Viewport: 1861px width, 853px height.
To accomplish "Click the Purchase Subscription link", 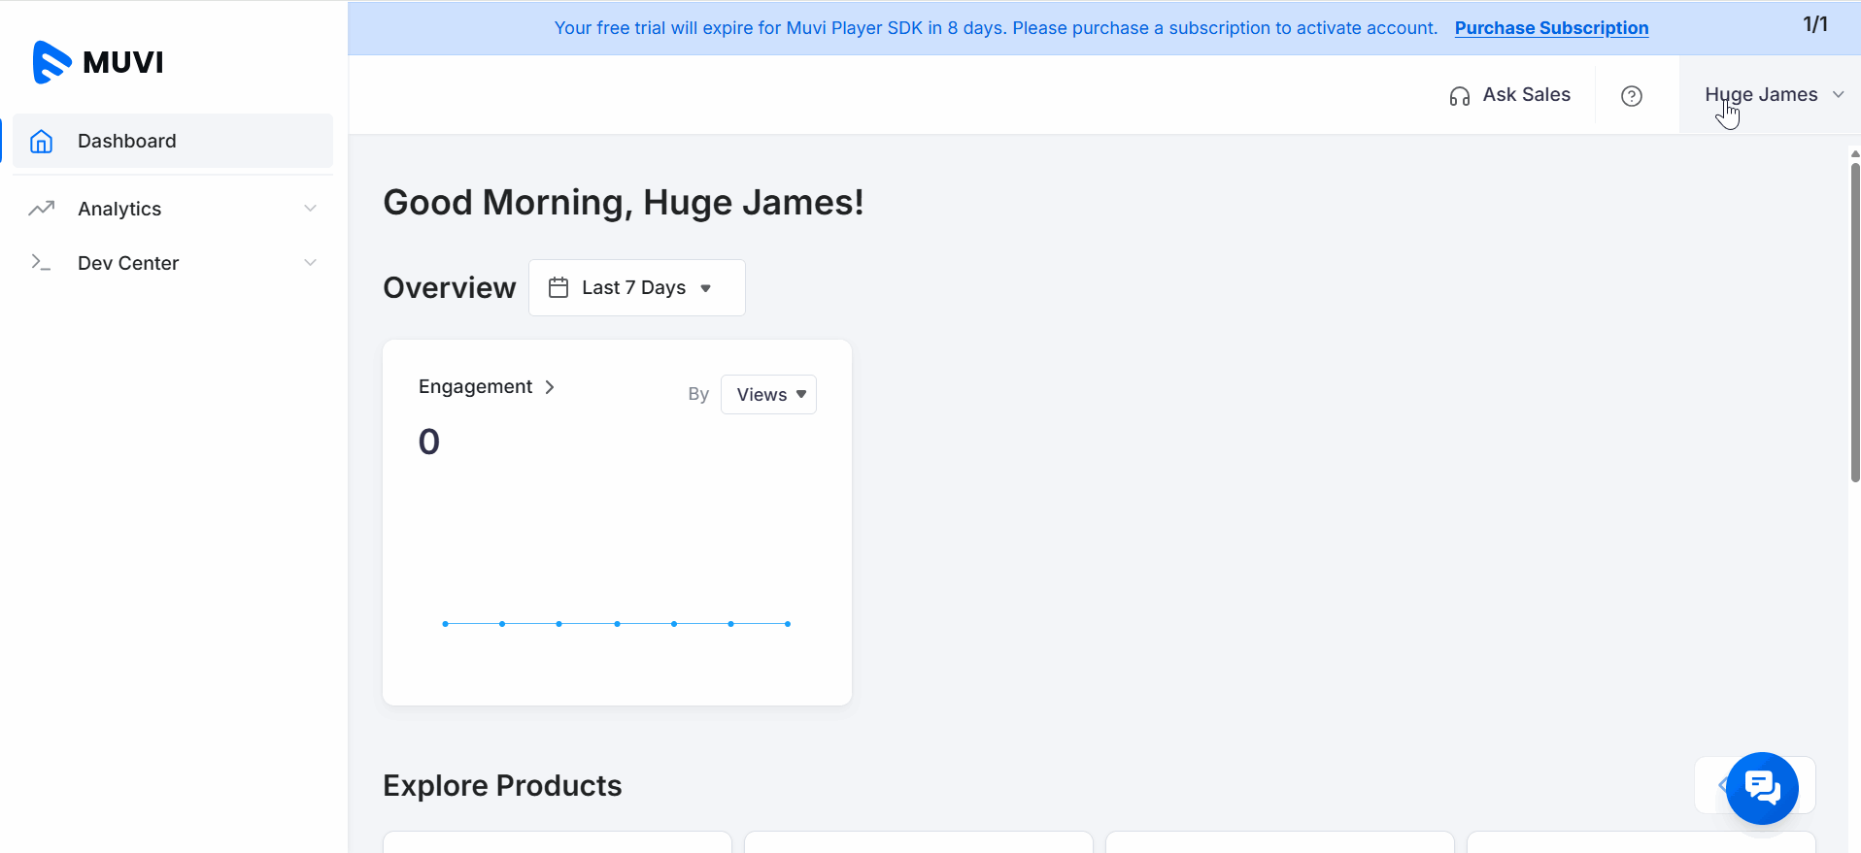I will [1551, 28].
